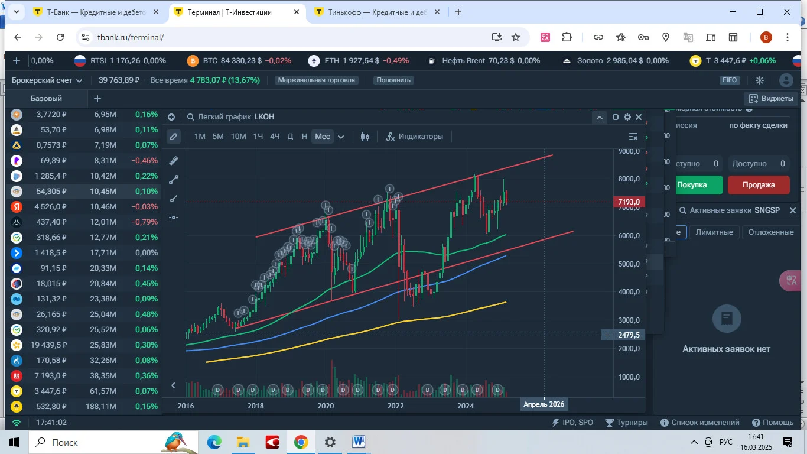Select the trend line drawing tool
The image size is (807, 454).
(174, 180)
